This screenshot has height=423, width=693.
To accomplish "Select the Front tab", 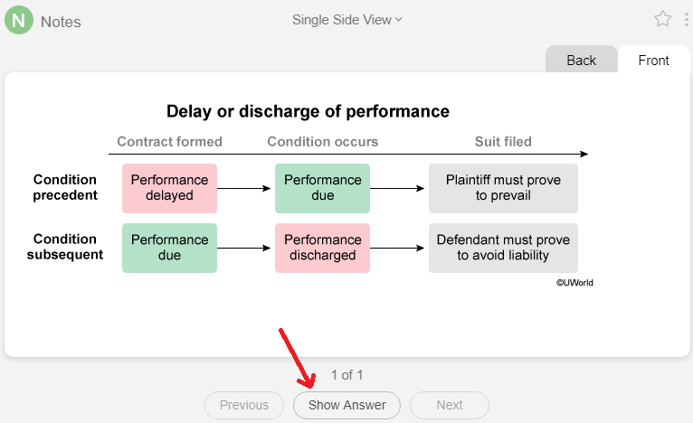I will point(654,60).
